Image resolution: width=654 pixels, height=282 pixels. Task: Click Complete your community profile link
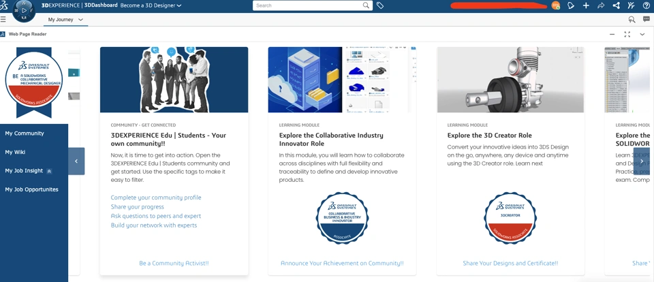tap(156, 198)
